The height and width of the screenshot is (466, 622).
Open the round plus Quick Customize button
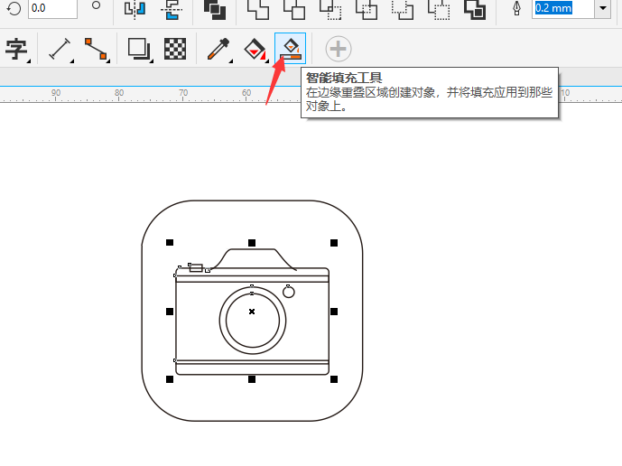(339, 49)
